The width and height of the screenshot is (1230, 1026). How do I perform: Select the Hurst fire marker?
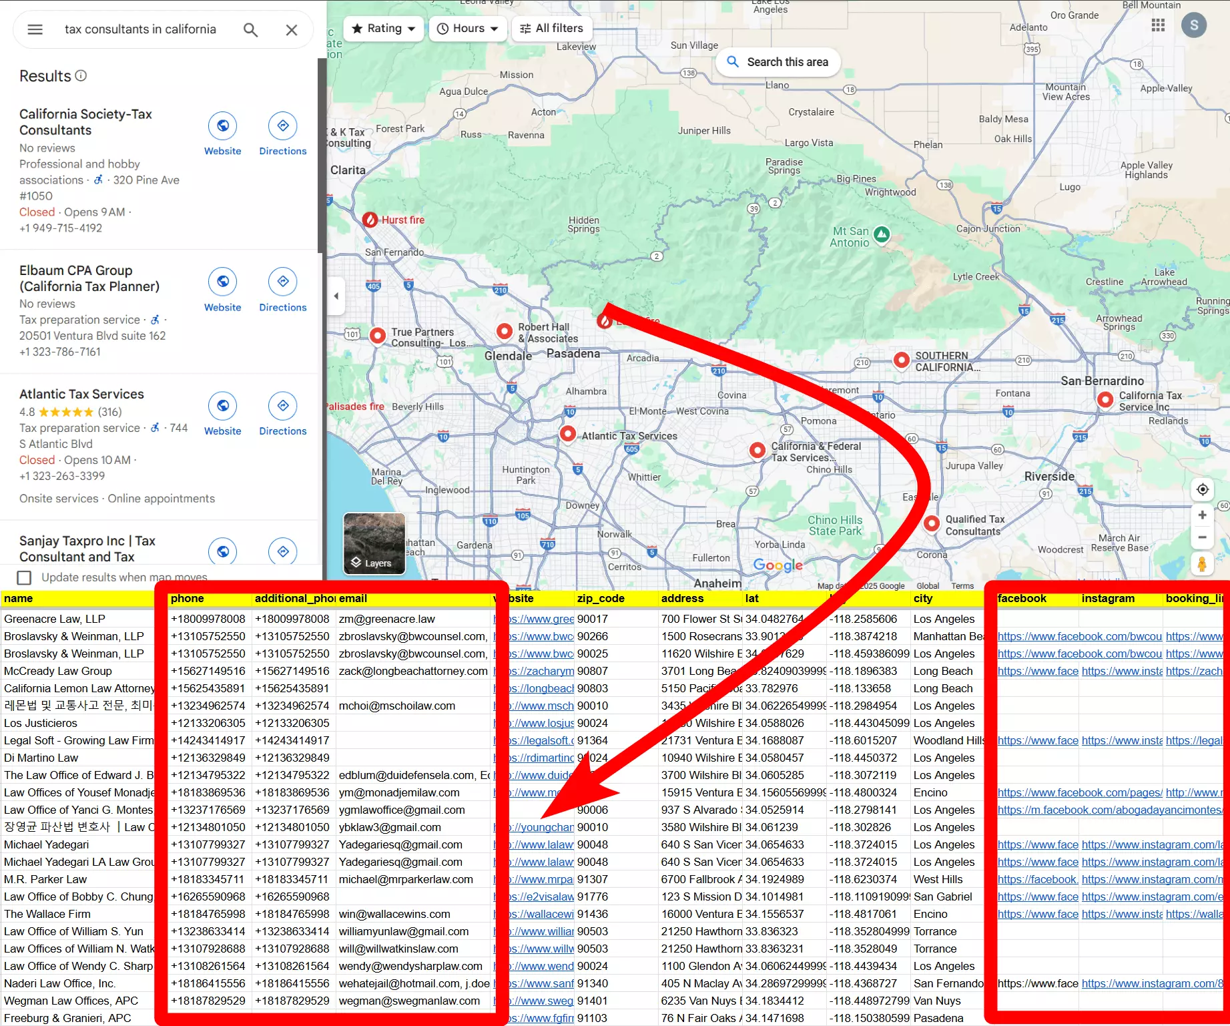(370, 220)
